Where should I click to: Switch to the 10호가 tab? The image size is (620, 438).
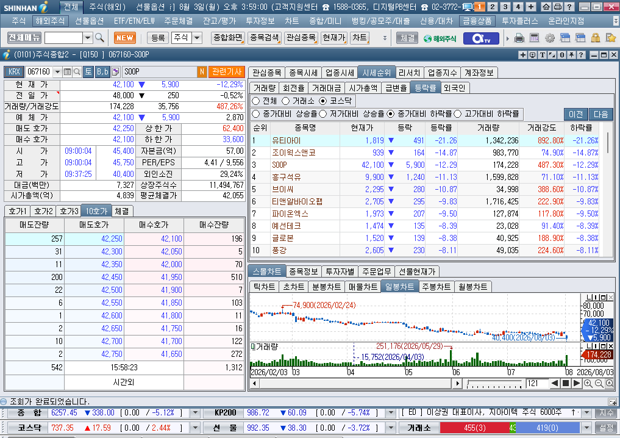click(x=96, y=211)
